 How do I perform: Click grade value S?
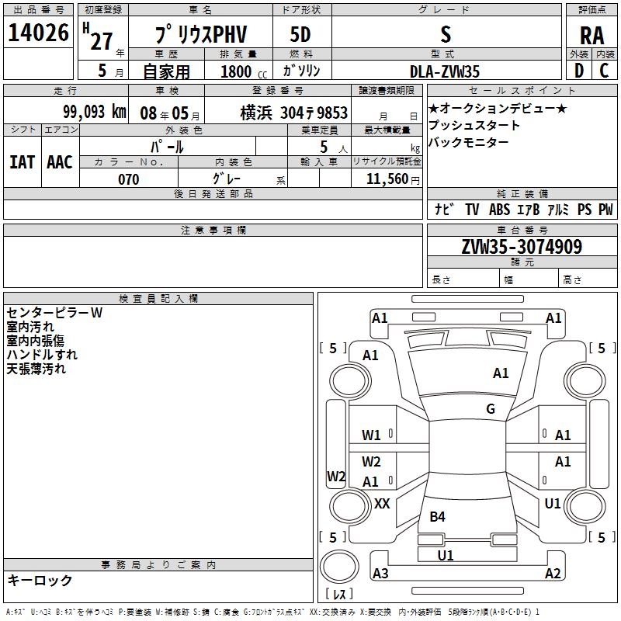(x=446, y=35)
